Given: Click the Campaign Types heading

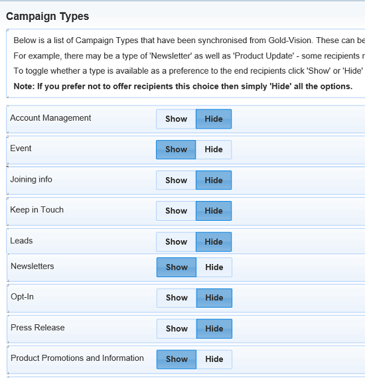Looking at the screenshot, I should tap(48, 17).
